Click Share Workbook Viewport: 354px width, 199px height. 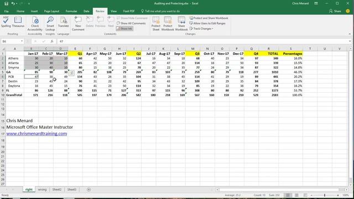(x=181, y=23)
